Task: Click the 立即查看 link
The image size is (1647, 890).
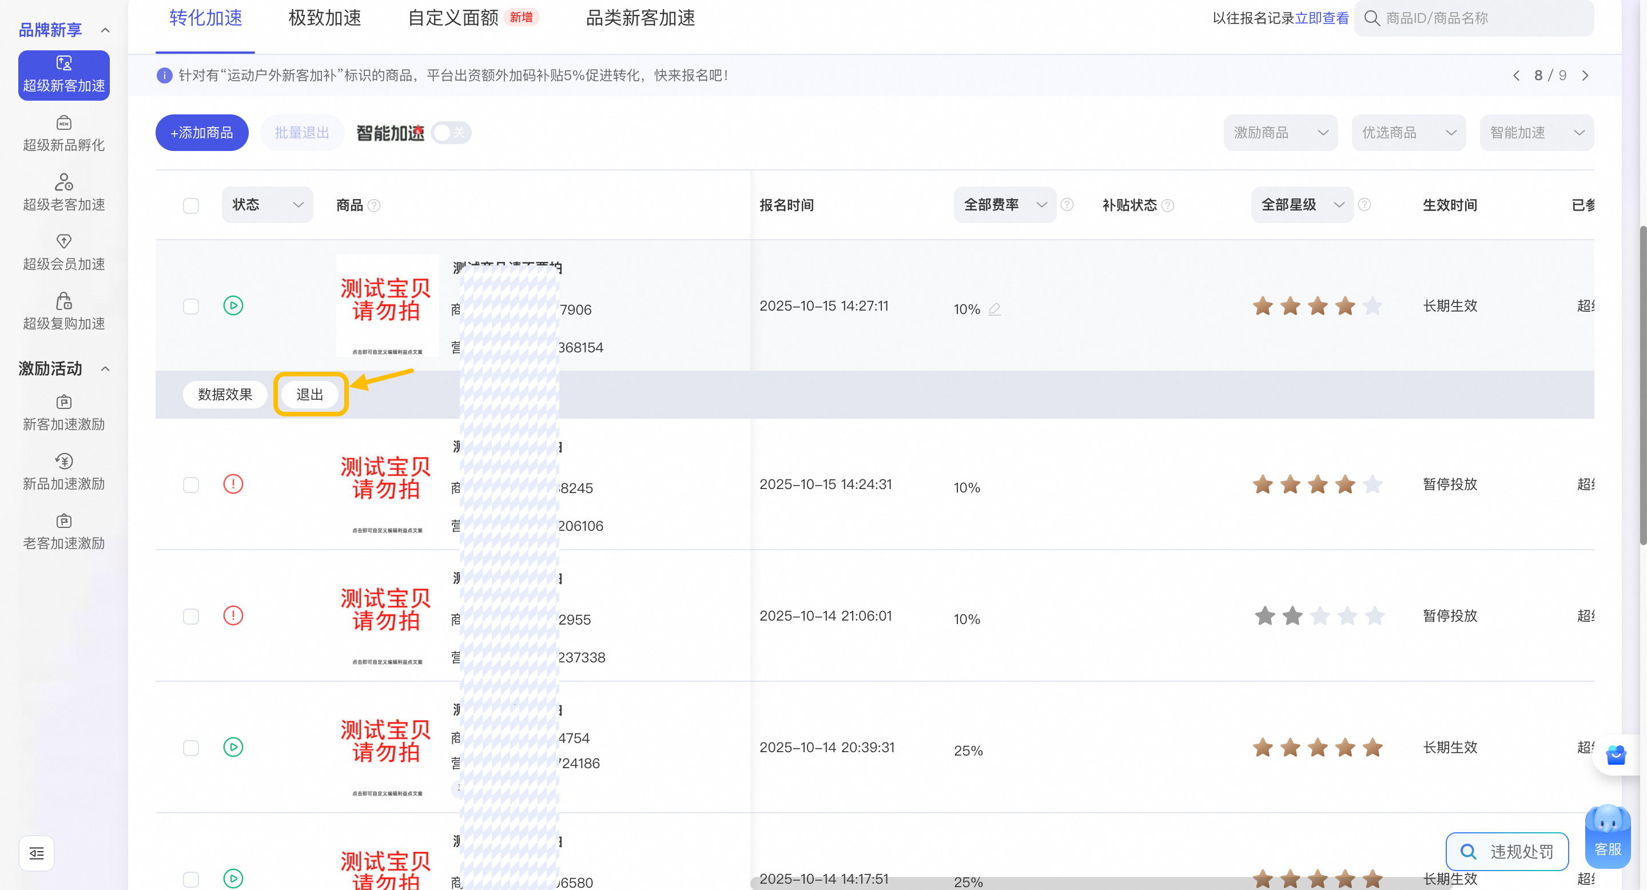Action: click(1322, 18)
